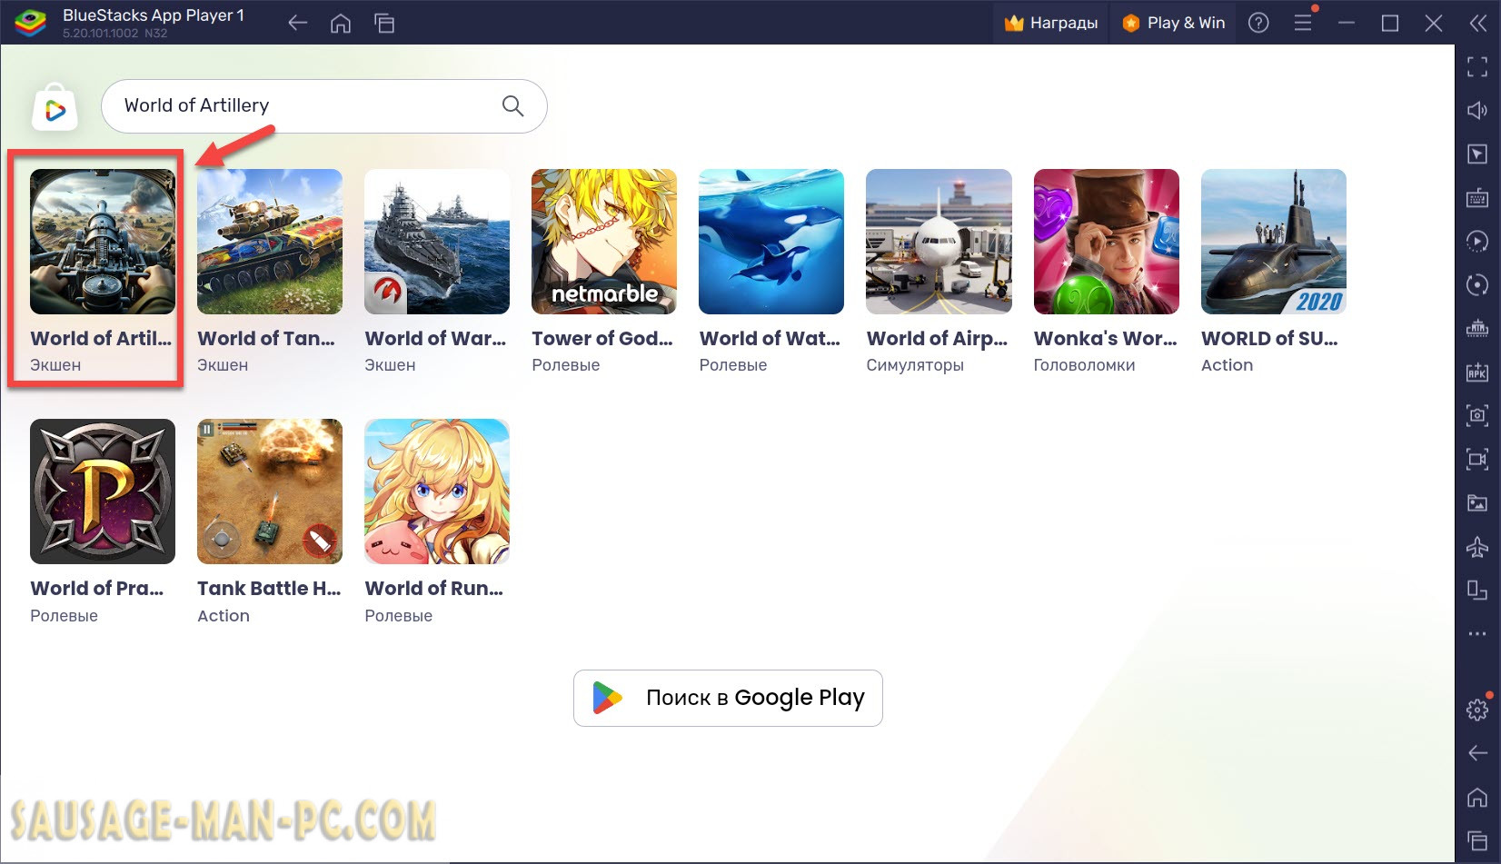This screenshot has width=1501, height=864.
Task: Click the "Wonka's Wor..." title text
Action: [x=1105, y=338]
